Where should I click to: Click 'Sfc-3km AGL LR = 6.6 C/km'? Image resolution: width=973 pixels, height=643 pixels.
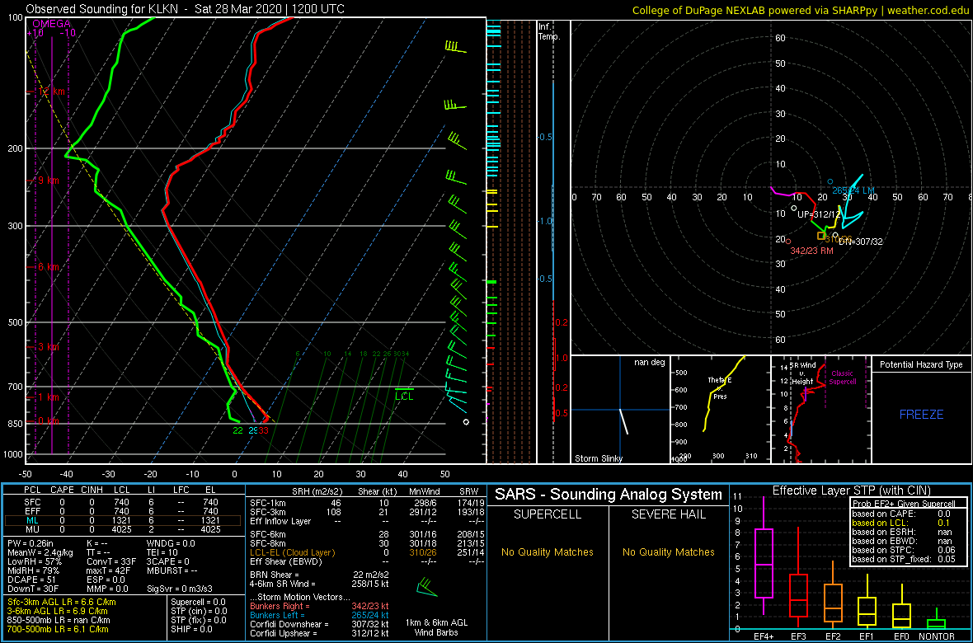pyautogui.click(x=61, y=602)
